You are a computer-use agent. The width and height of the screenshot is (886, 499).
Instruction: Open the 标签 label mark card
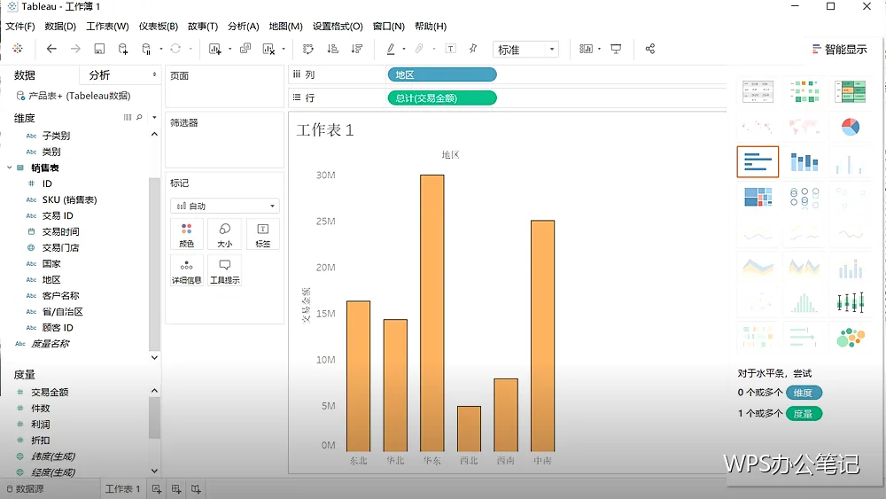click(263, 235)
